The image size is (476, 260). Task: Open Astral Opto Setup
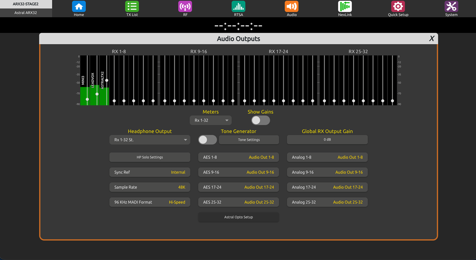(x=239, y=217)
